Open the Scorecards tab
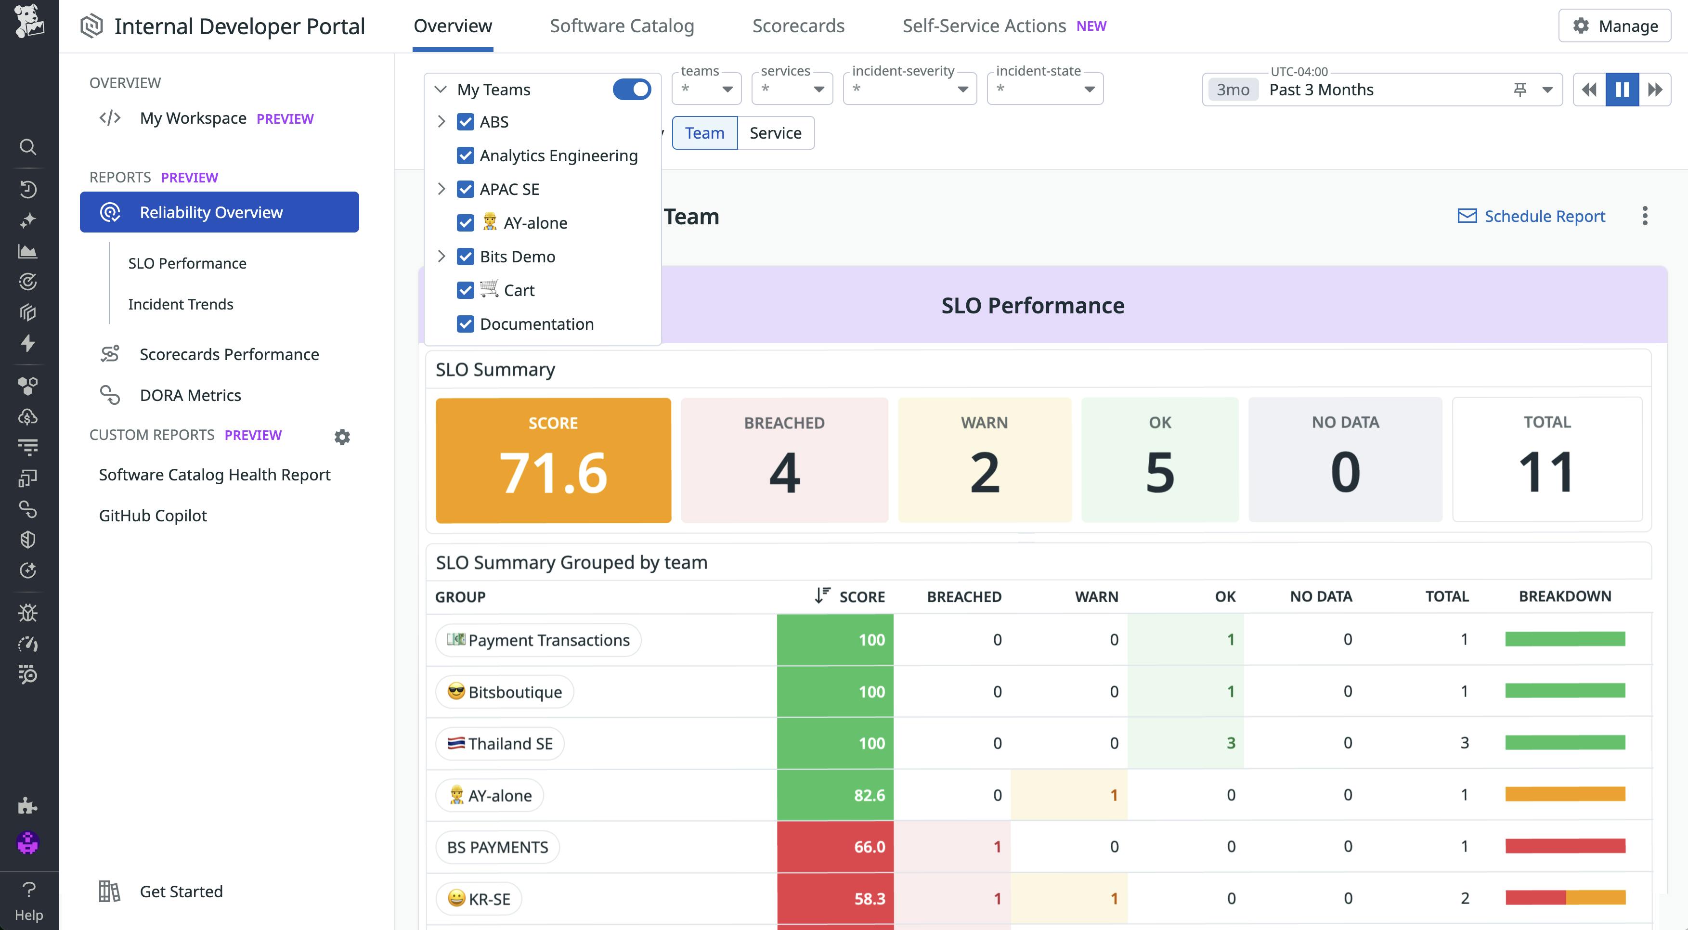Image resolution: width=1688 pixels, height=930 pixels. click(x=798, y=26)
